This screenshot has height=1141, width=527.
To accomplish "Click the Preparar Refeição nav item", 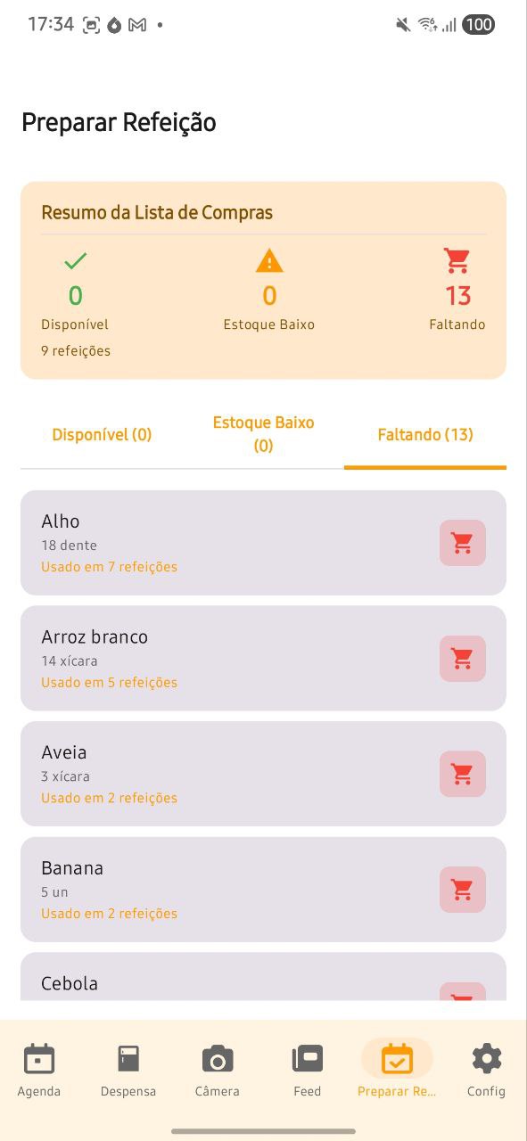I will pos(397,1065).
